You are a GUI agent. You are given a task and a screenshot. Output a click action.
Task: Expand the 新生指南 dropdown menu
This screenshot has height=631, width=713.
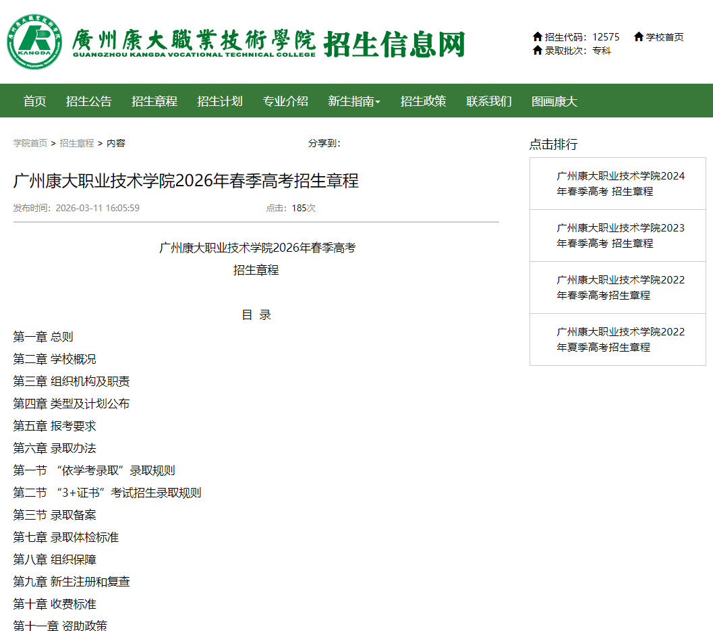(353, 100)
